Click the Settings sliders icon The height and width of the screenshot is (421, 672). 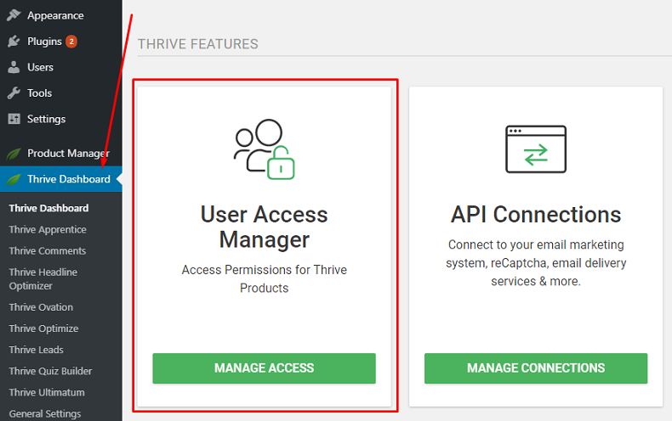coord(14,119)
